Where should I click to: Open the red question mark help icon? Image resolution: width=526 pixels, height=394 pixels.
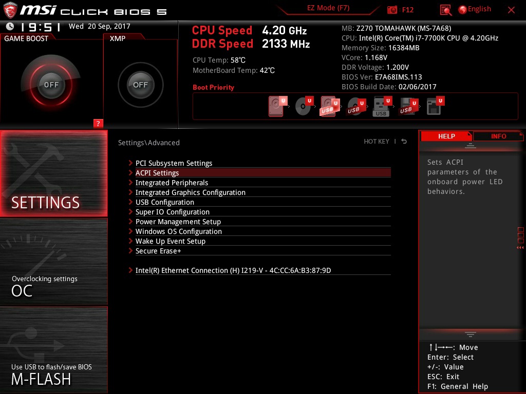[x=98, y=123]
